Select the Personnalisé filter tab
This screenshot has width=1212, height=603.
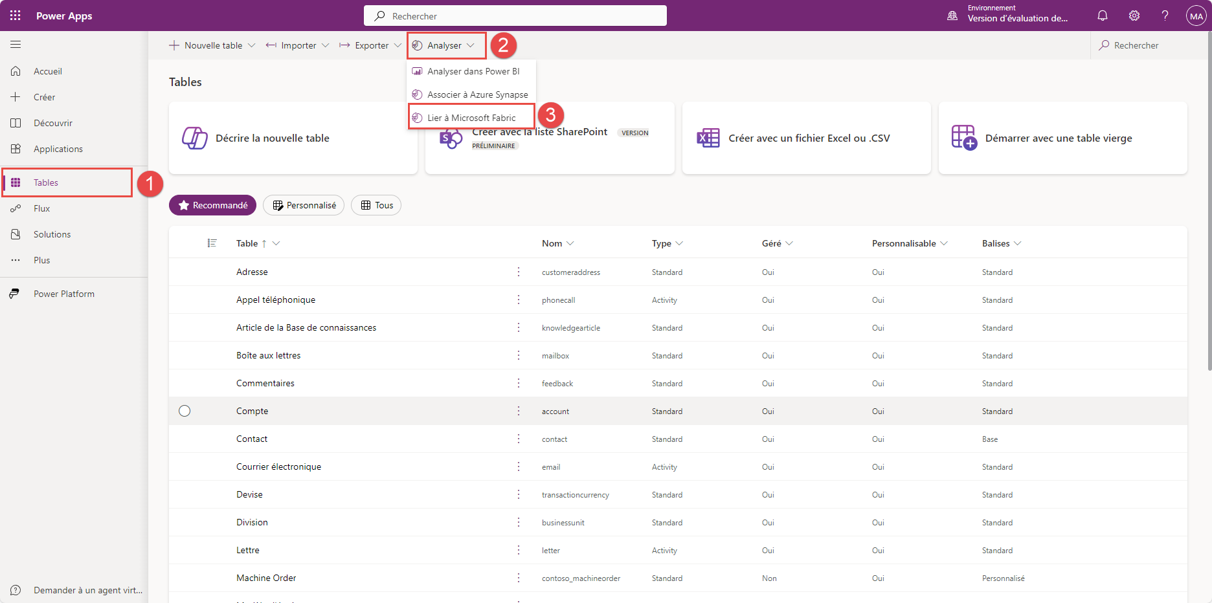pyautogui.click(x=304, y=205)
